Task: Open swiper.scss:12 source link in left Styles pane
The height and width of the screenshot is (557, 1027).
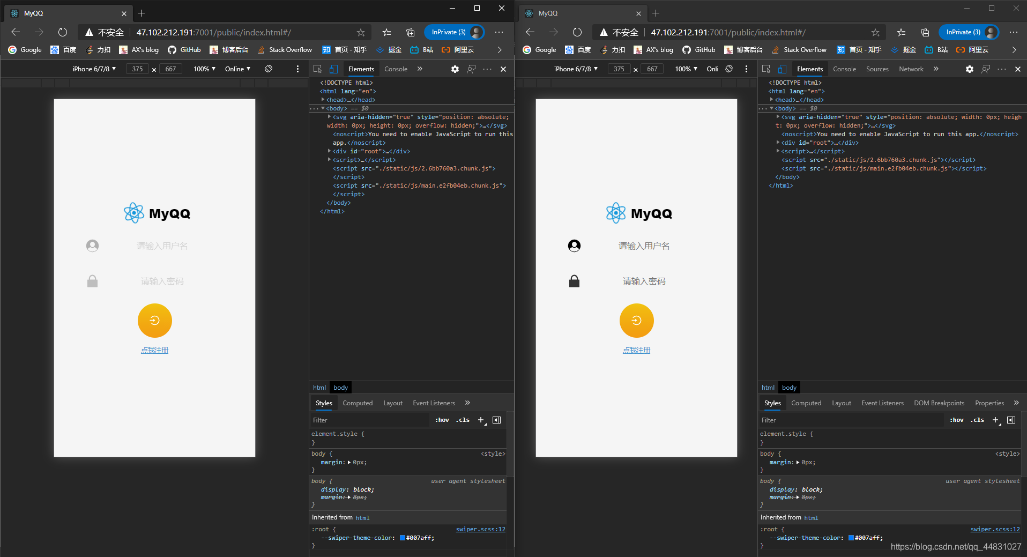Action: coord(481,529)
